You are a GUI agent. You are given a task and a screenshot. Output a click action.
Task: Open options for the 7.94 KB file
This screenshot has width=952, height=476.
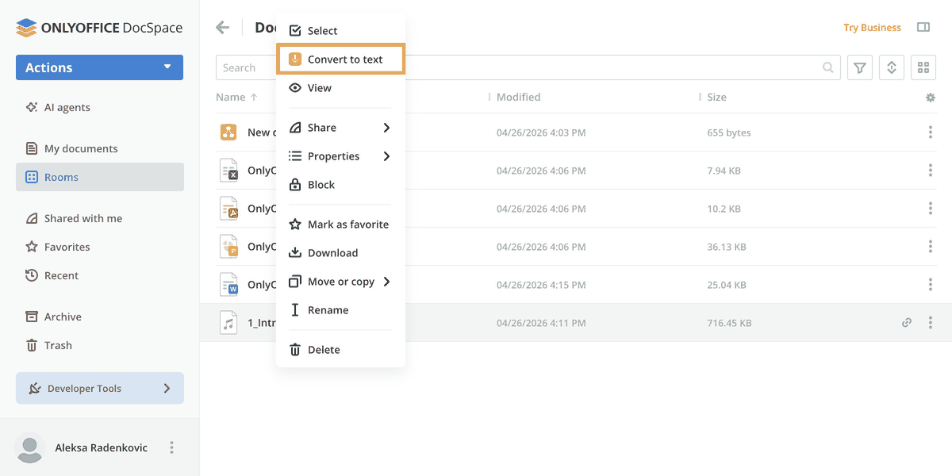coord(931,171)
